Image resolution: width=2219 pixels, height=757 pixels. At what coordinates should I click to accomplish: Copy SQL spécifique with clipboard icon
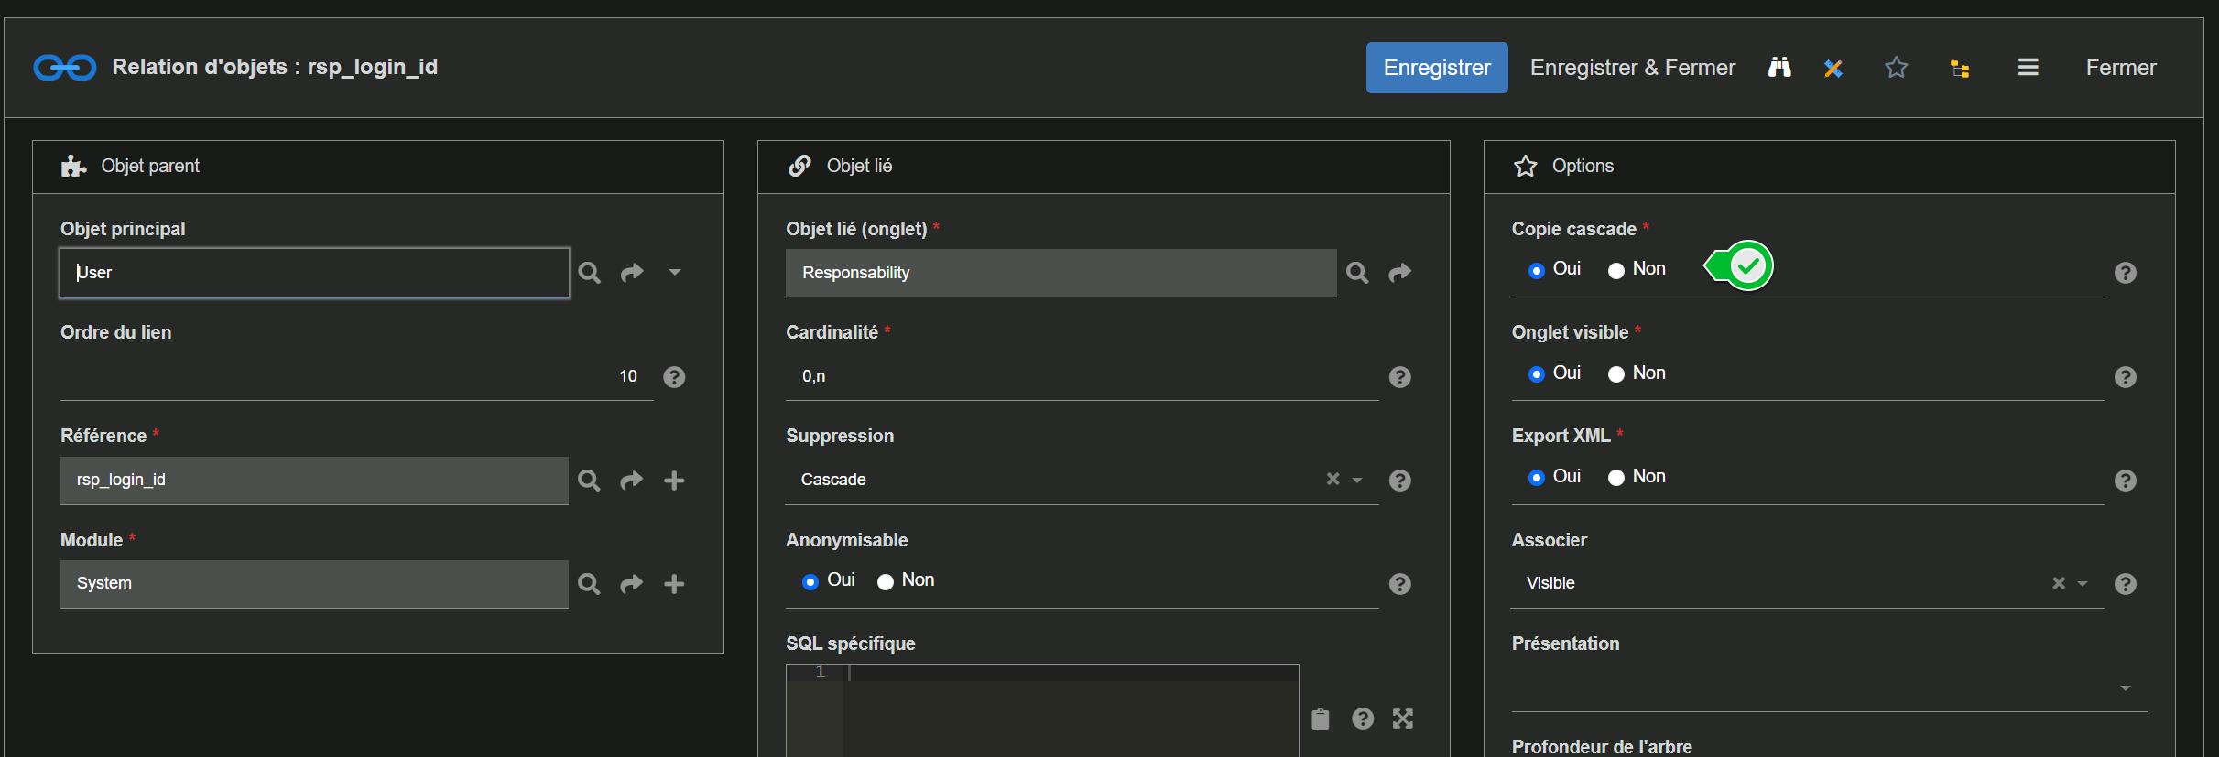pos(1320,719)
